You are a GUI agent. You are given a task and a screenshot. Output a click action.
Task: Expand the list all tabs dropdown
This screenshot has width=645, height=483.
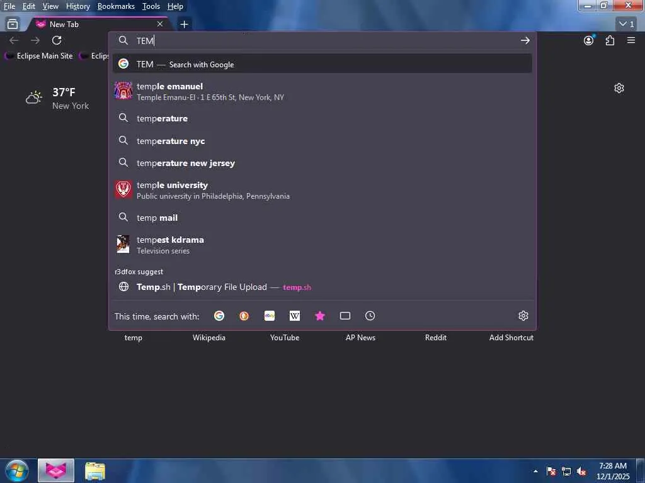627,24
